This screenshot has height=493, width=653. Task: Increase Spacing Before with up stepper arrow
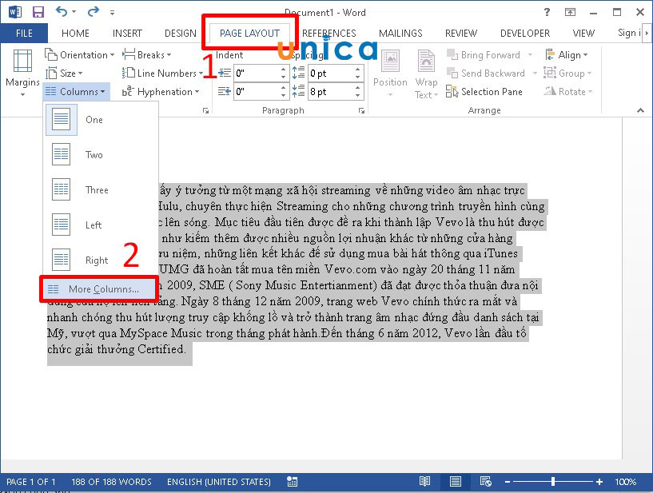click(x=358, y=70)
